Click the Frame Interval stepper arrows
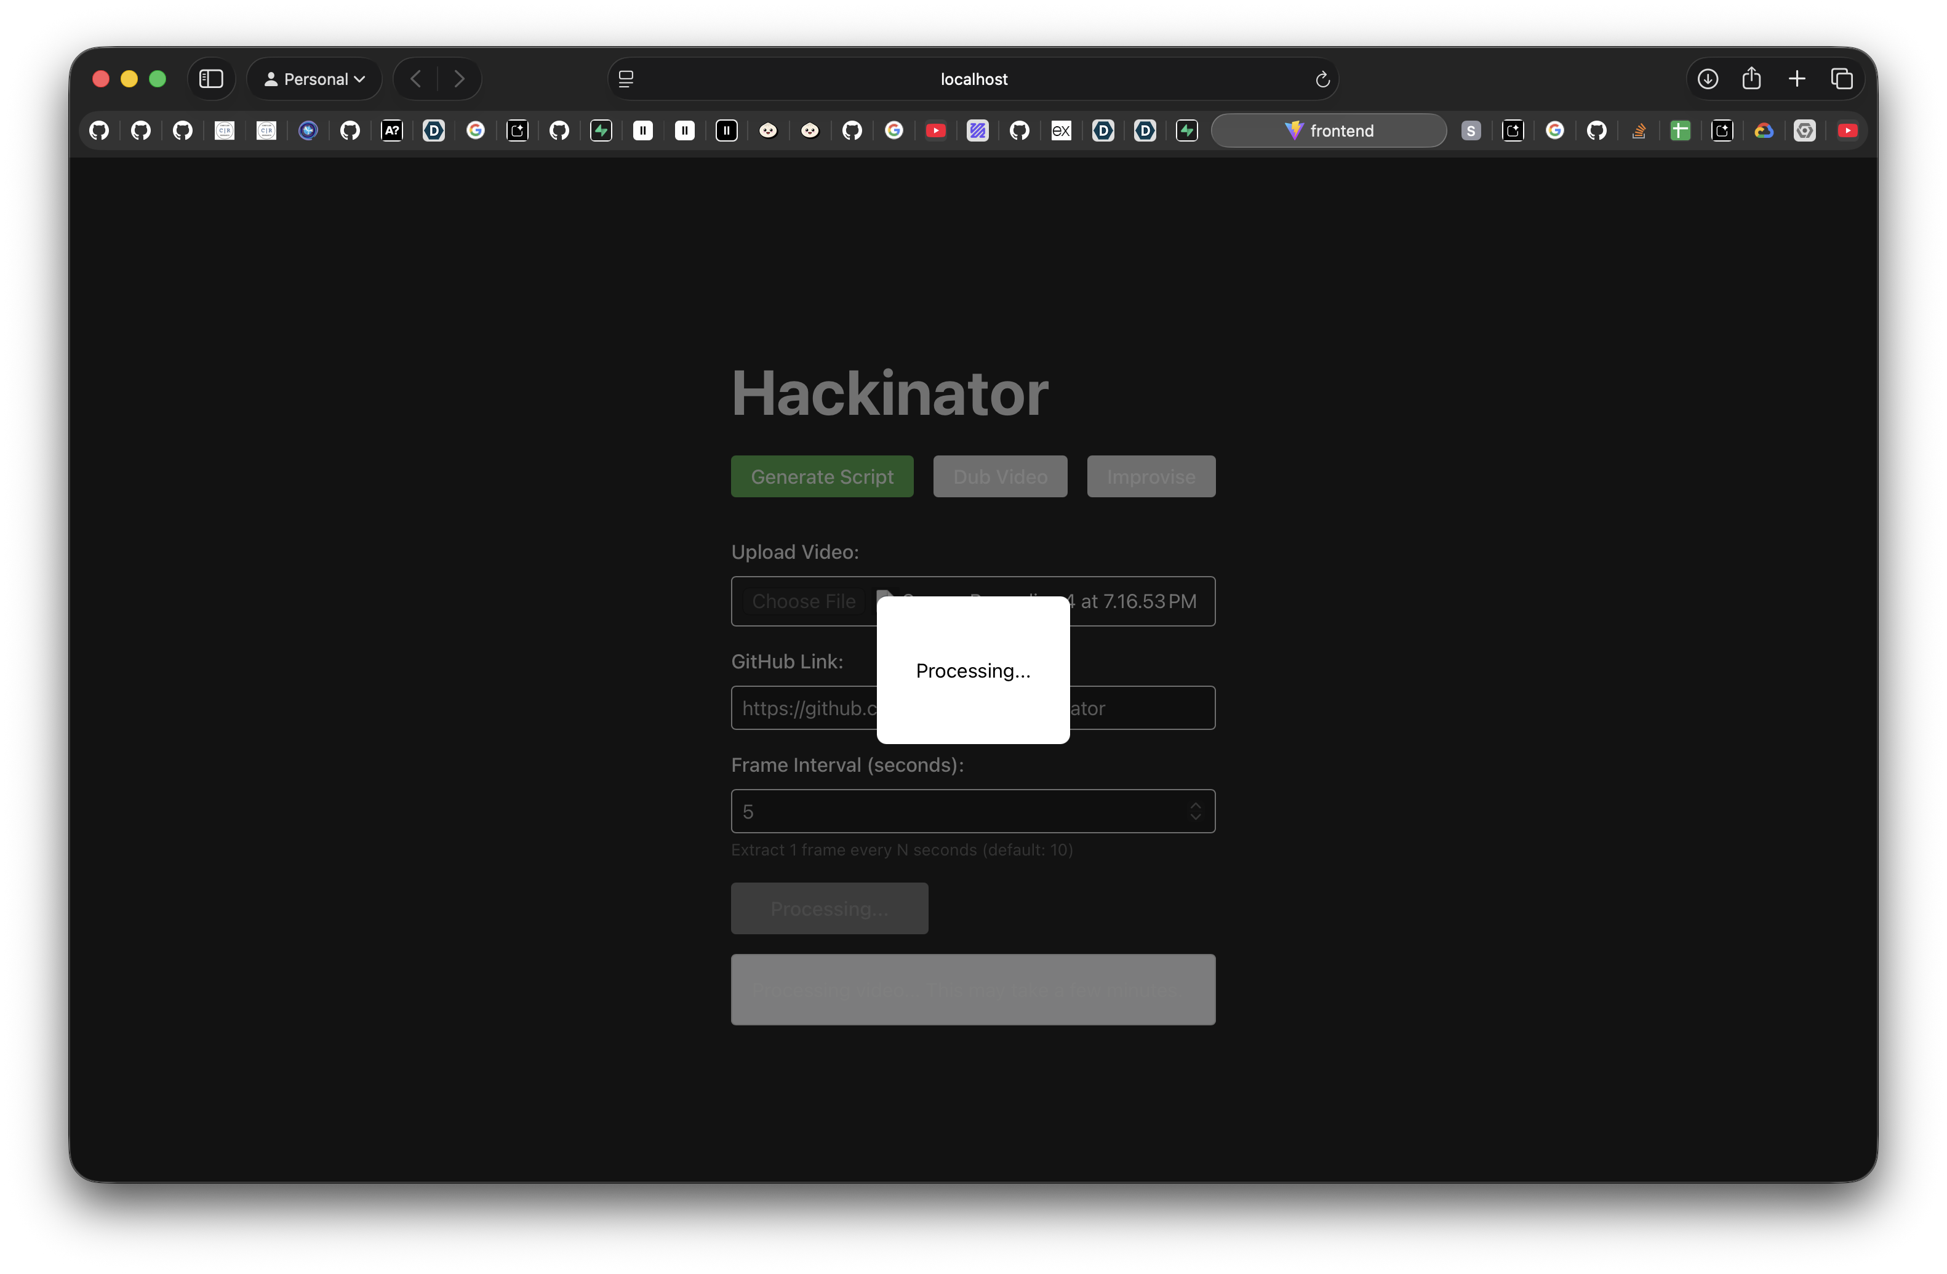 (1195, 811)
